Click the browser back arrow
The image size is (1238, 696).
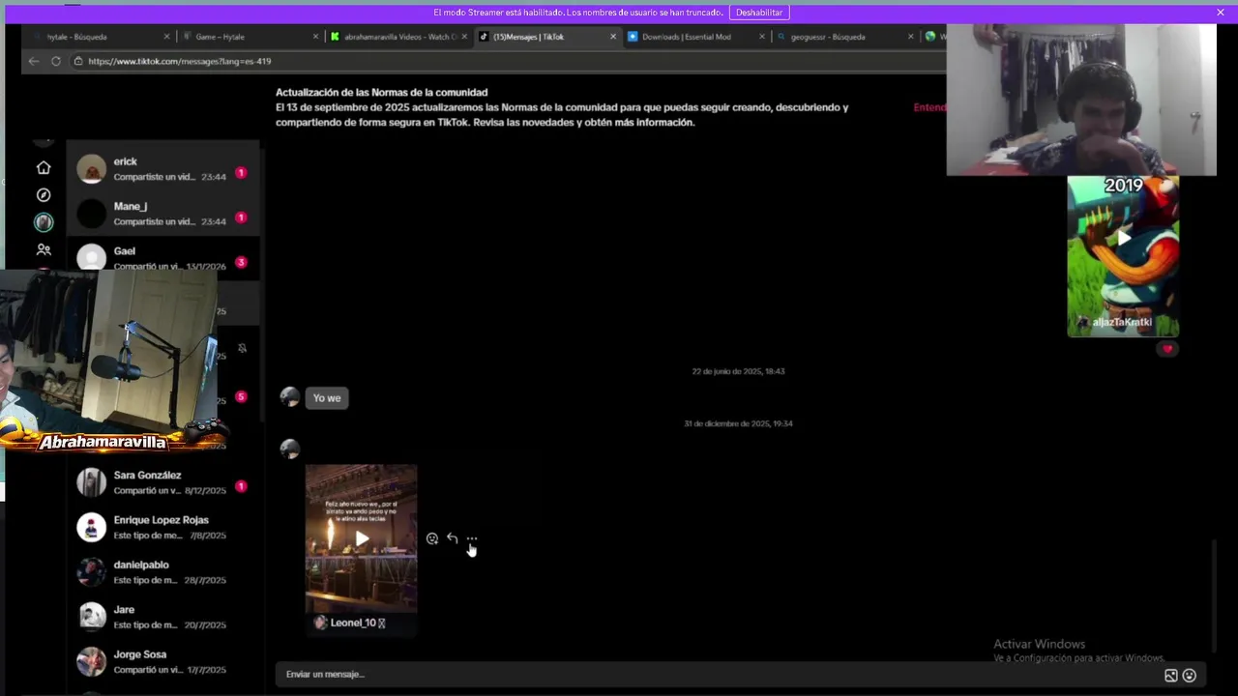pos(34,61)
